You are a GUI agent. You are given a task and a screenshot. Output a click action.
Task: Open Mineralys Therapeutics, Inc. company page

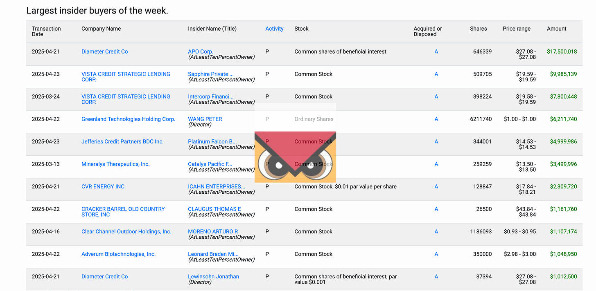pos(115,164)
